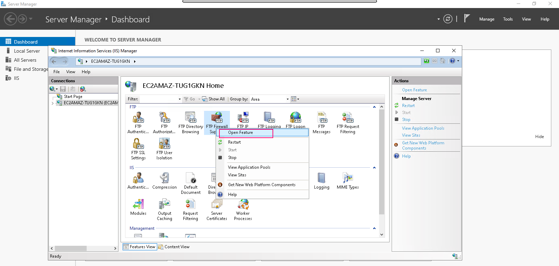The width and height of the screenshot is (559, 266).
Task: Open Connections connect dropdown arrow
Action: tap(57, 89)
